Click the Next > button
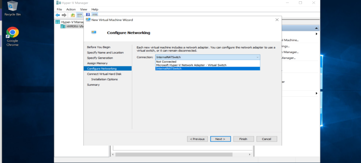This screenshot has height=163, width=361. pos(220,139)
